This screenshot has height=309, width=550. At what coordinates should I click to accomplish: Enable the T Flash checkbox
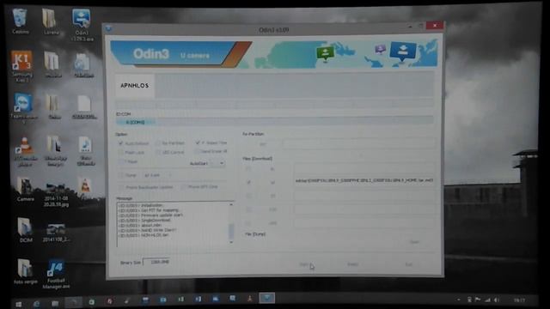point(120,161)
